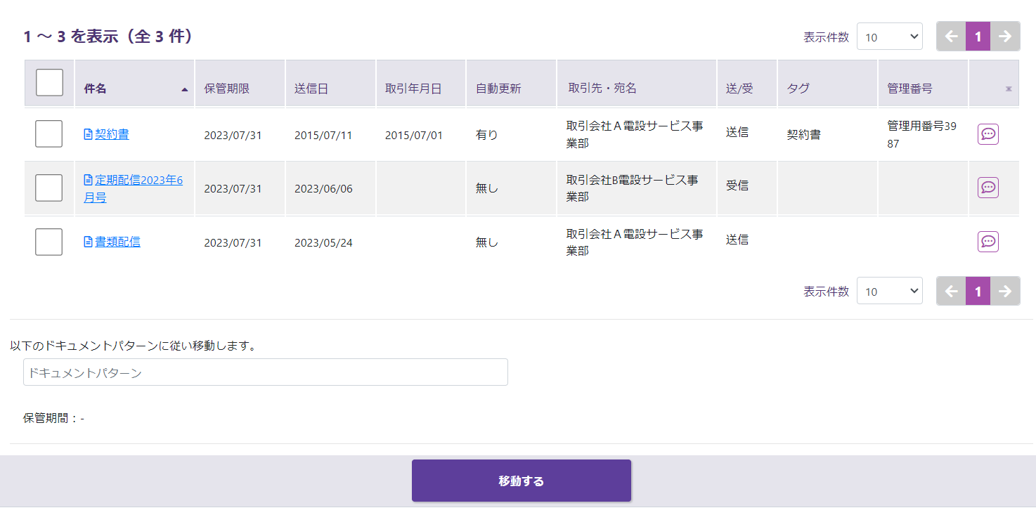1036x515 pixels.
Task: Click bottom next-page arrow button
Action: [x=1005, y=291]
